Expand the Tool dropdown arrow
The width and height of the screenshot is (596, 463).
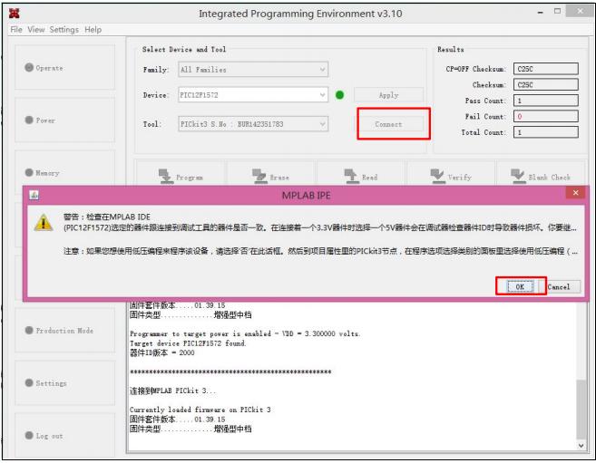pos(322,124)
